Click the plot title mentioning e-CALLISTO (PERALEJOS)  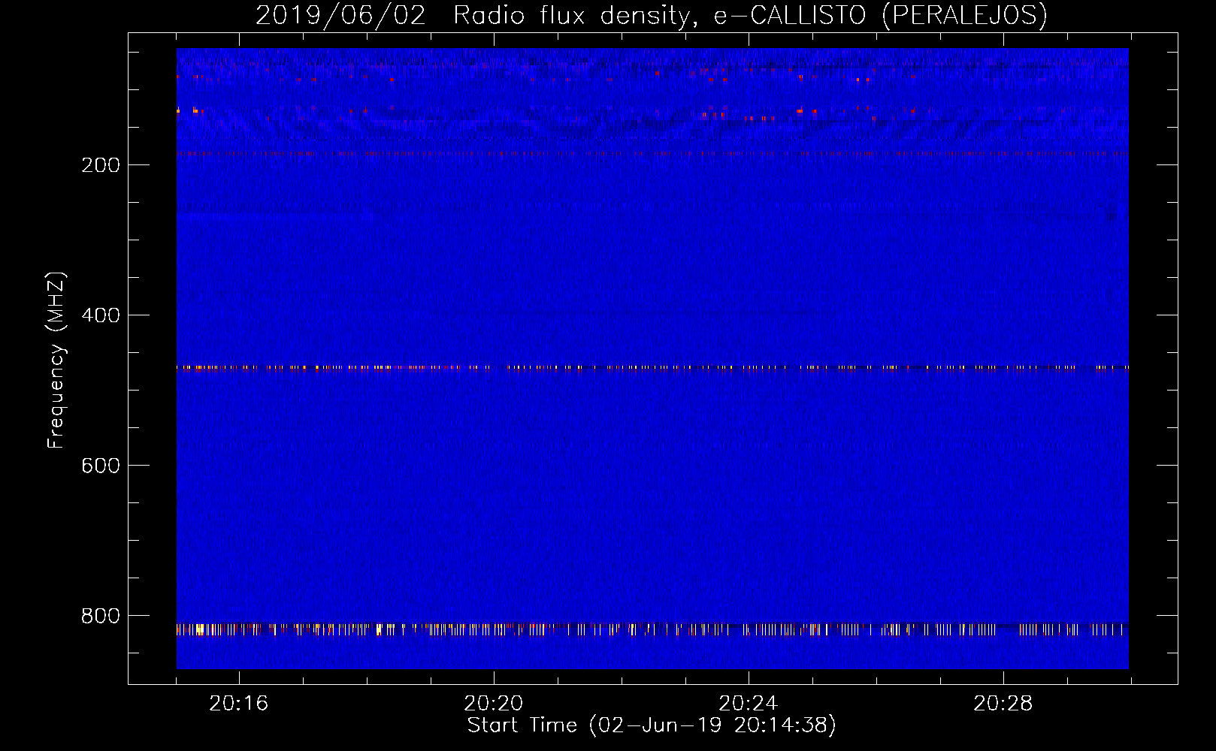point(652,15)
